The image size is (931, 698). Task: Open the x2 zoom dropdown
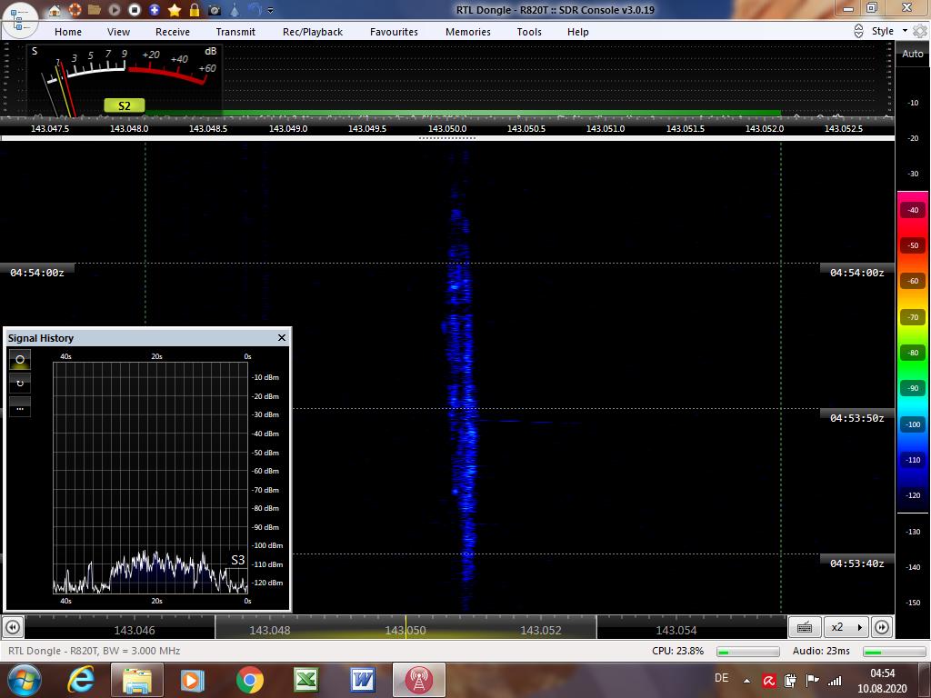846,627
